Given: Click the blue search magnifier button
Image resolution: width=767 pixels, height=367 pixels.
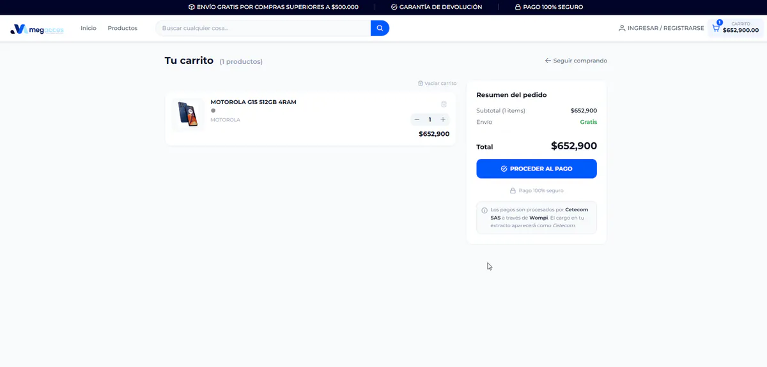Looking at the screenshot, I should 380,28.
